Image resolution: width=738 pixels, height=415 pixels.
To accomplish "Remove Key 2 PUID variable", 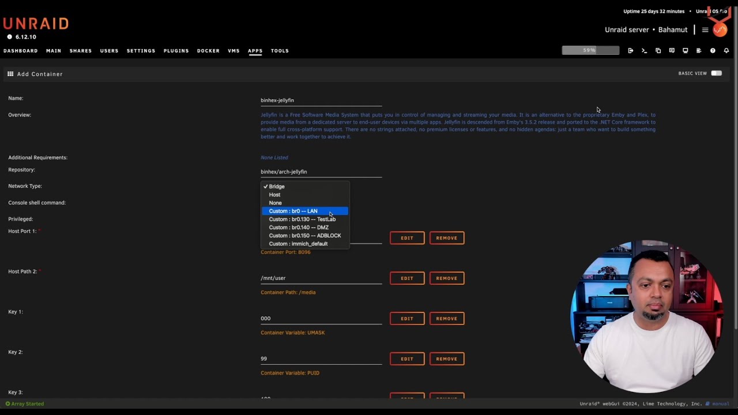I will pos(447,359).
